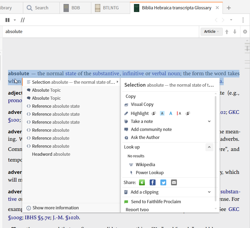The height and width of the screenshot is (228, 250).
Task: Expand the Add a clipping chevron
Action: pos(209,192)
